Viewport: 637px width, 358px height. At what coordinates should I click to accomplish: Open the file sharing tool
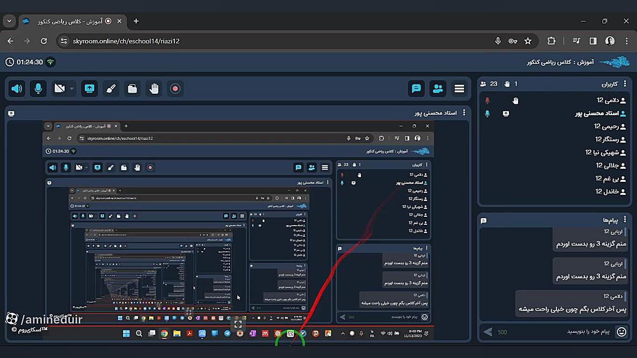tap(132, 89)
